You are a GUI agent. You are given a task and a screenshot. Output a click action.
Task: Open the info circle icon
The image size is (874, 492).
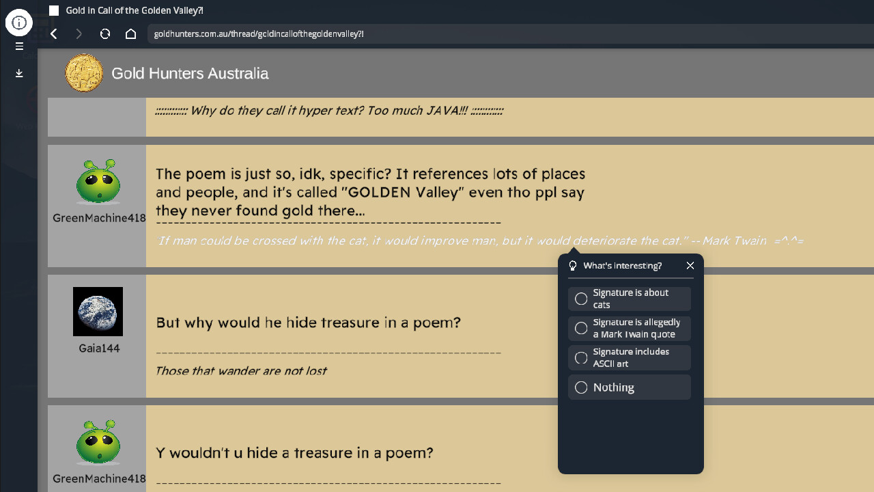click(19, 23)
